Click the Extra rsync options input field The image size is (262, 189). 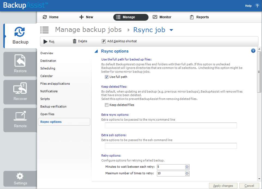pyautogui.click(x=171, y=125)
